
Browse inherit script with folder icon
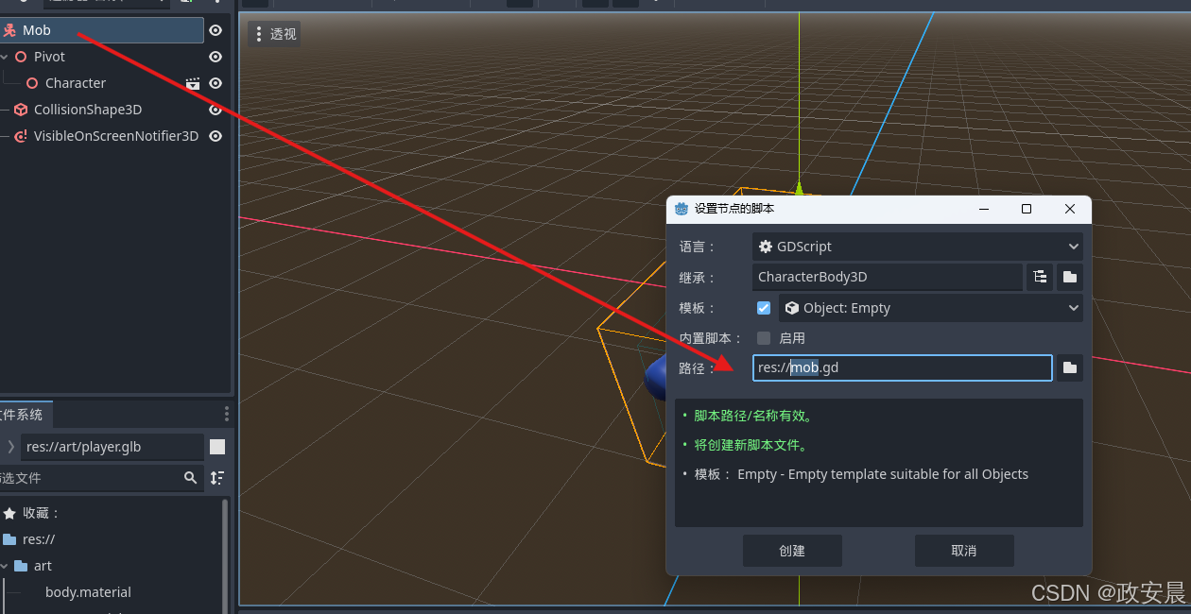pos(1070,277)
